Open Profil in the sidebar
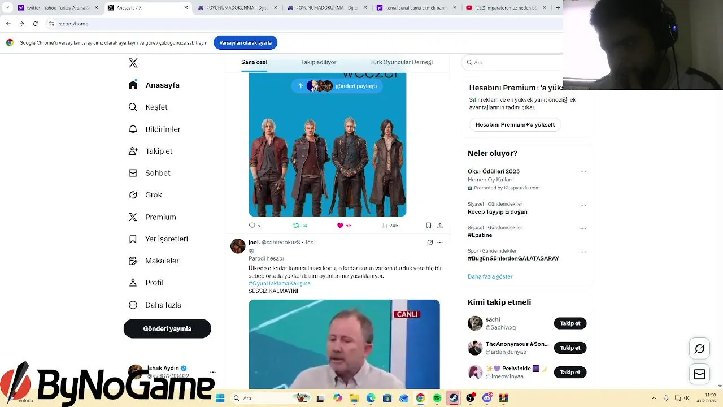The image size is (723, 407). [146, 283]
